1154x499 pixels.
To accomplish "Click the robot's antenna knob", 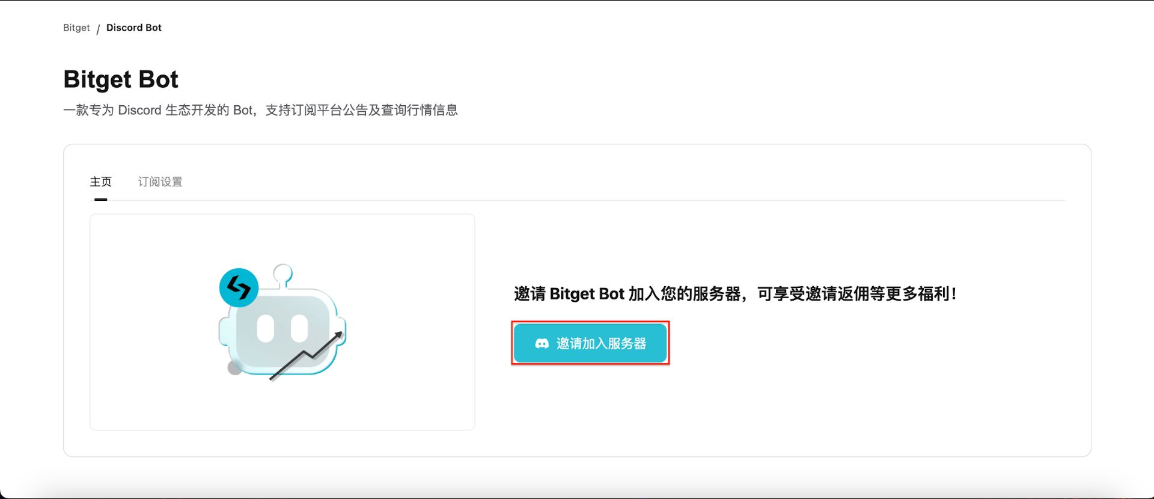I will coord(282,274).
